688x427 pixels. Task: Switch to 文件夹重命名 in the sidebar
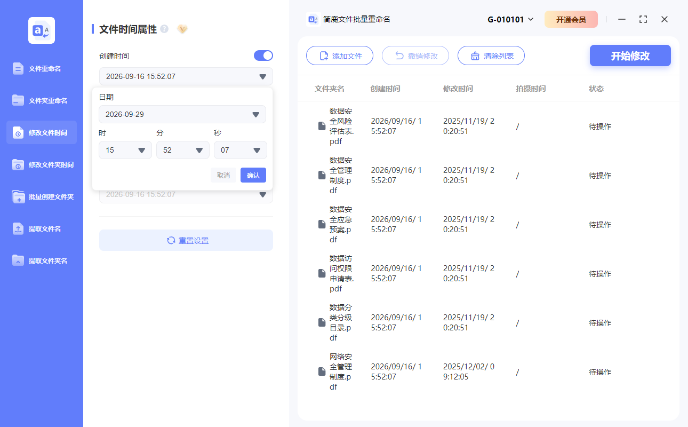tap(42, 100)
